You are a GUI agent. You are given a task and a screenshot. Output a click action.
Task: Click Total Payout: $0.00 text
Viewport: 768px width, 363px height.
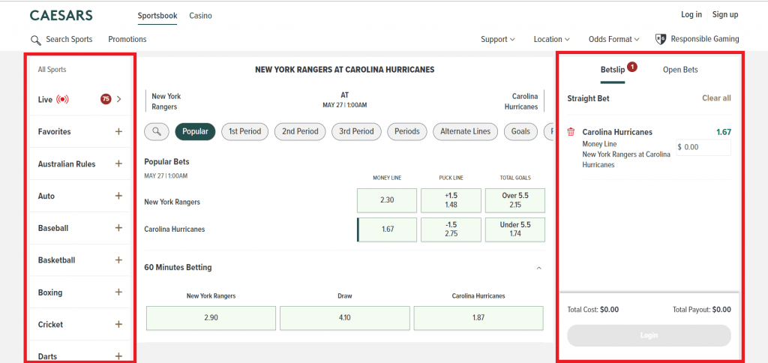pos(702,310)
